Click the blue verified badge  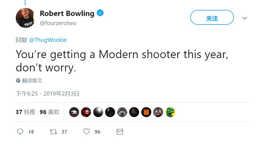(100, 13)
